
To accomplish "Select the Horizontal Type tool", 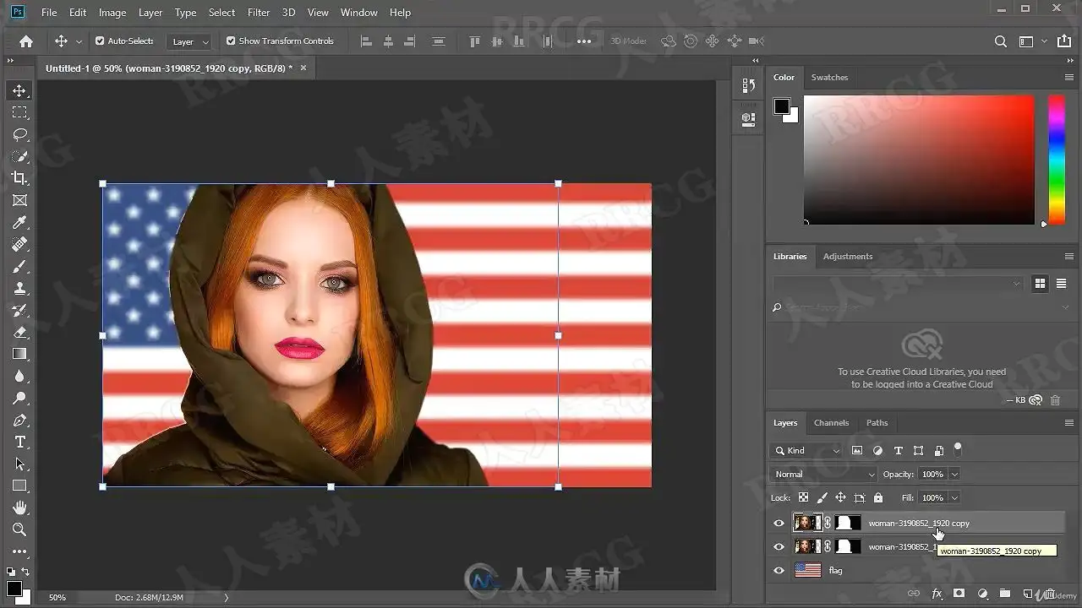I will [19, 442].
